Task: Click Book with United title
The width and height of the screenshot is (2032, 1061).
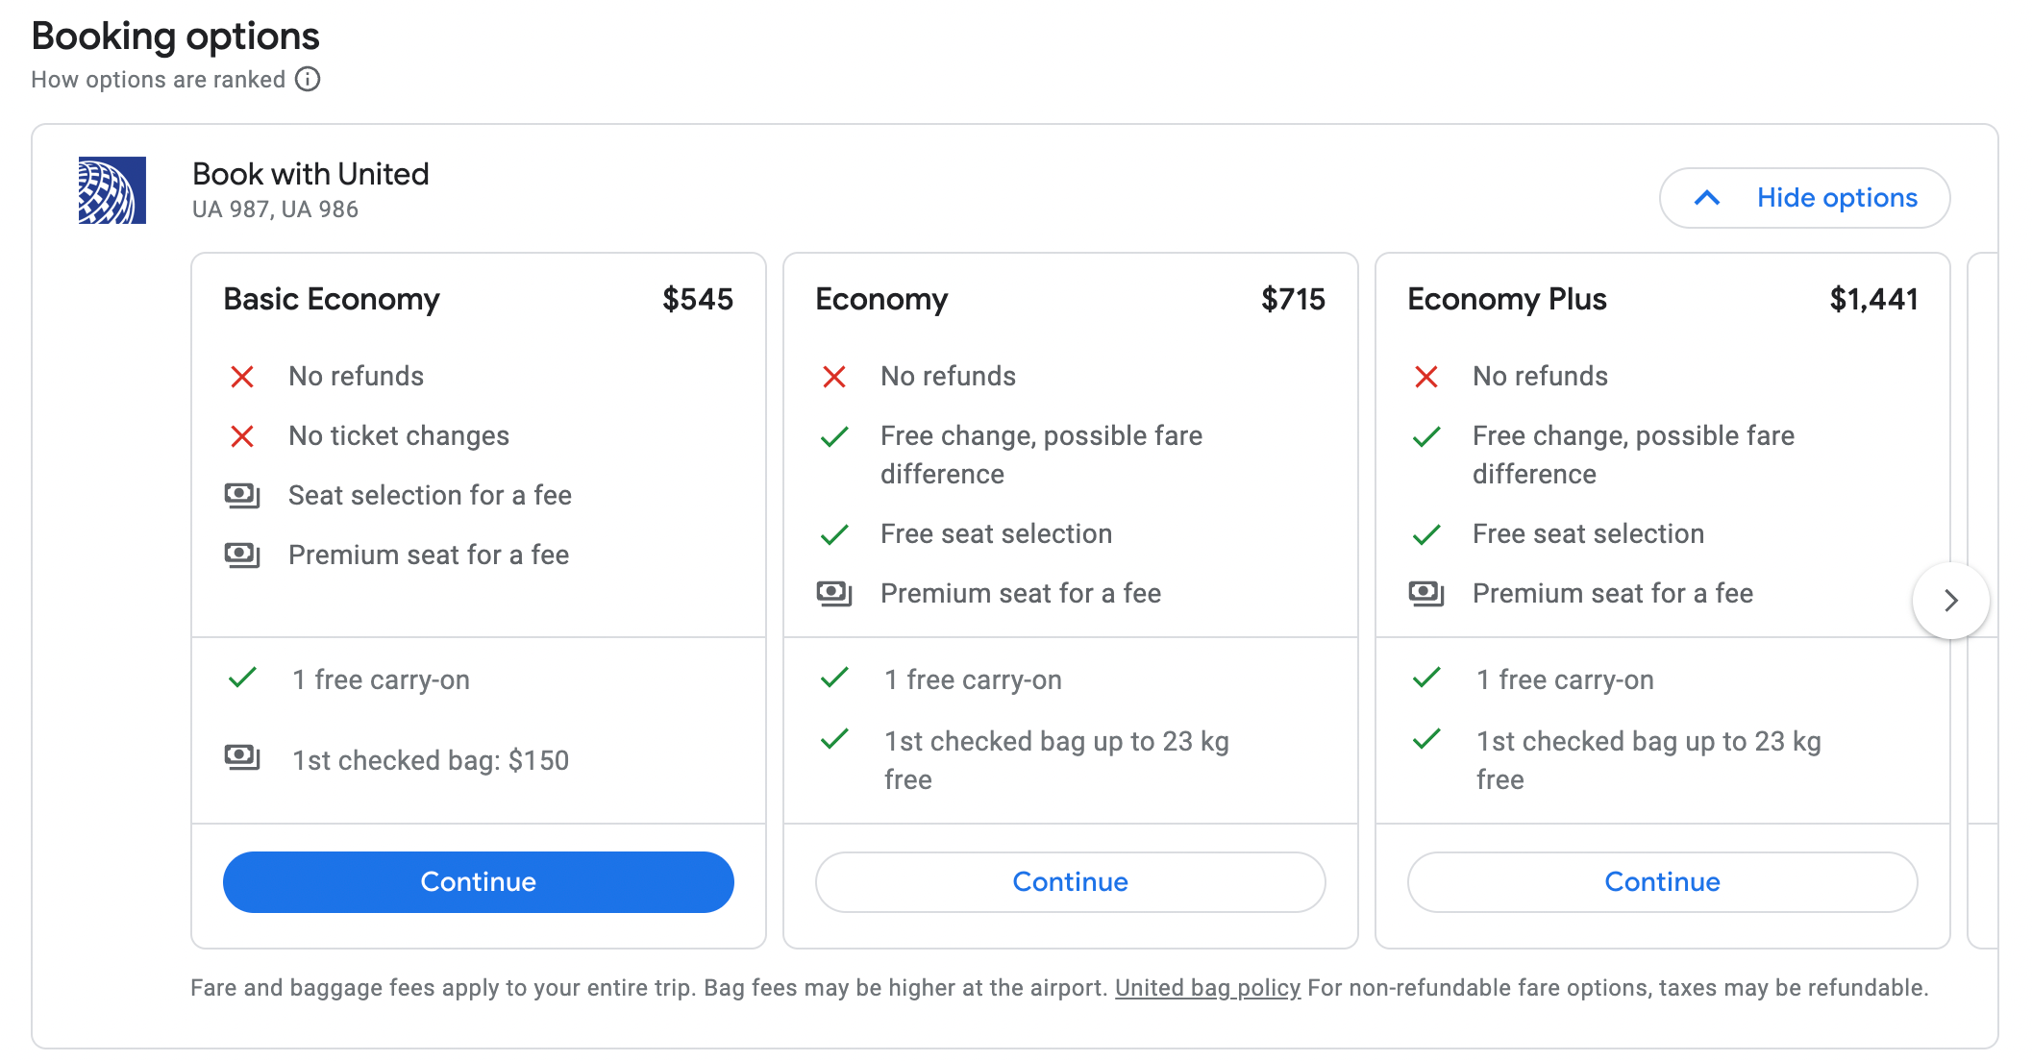Action: click(x=310, y=174)
